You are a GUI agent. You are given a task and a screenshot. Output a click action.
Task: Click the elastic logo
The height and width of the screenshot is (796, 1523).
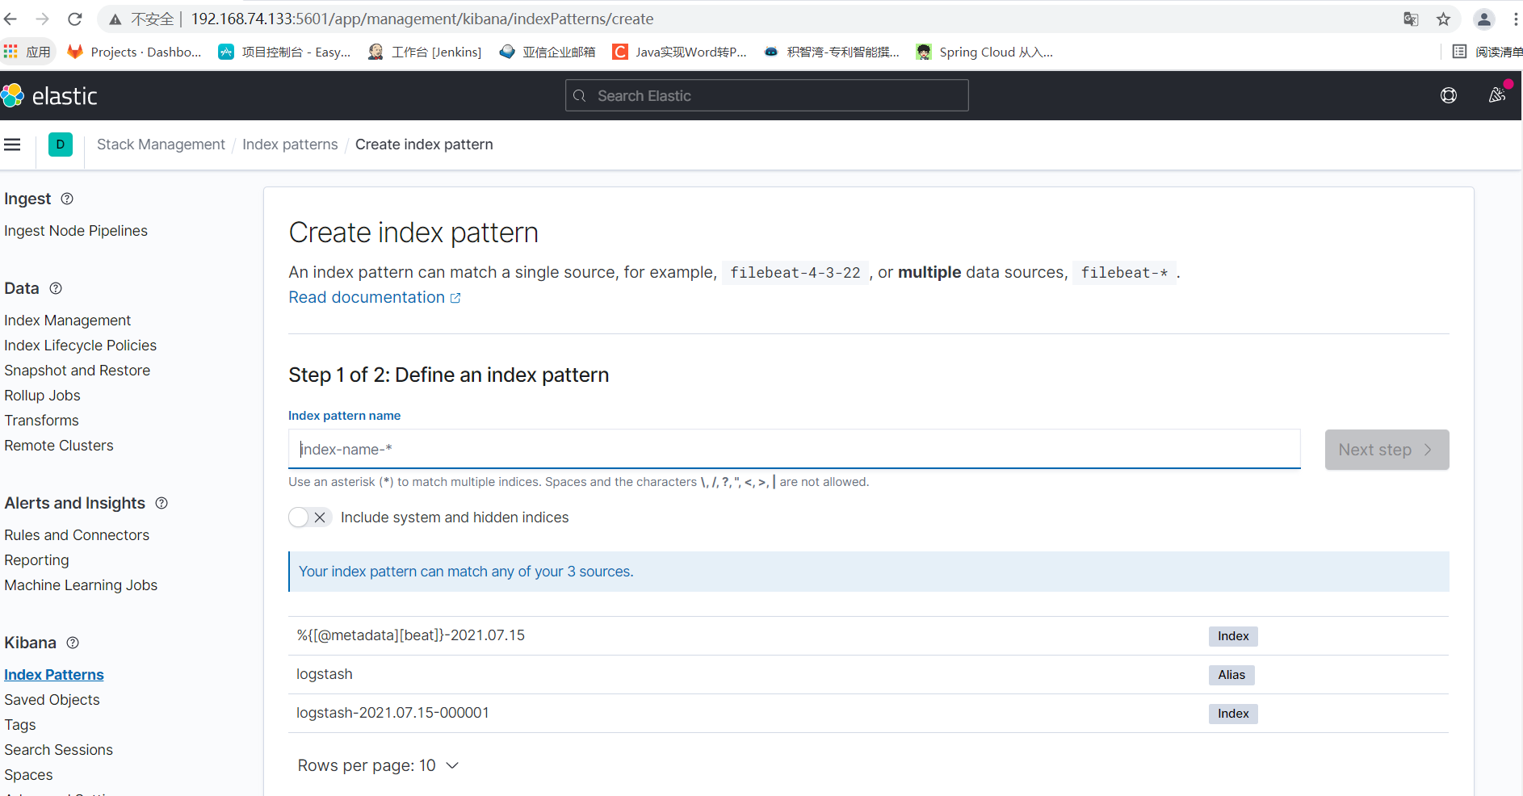click(x=49, y=96)
